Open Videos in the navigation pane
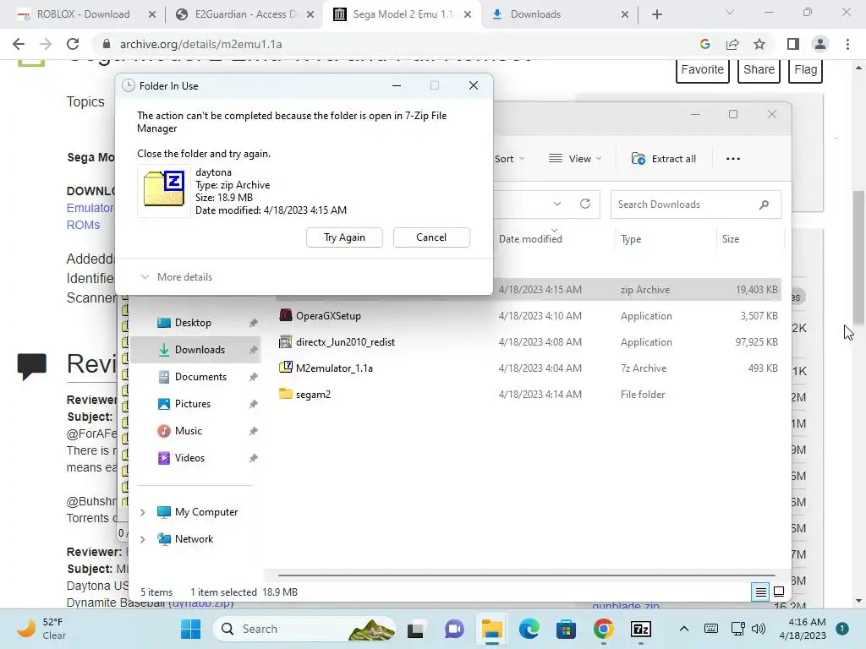 click(189, 458)
